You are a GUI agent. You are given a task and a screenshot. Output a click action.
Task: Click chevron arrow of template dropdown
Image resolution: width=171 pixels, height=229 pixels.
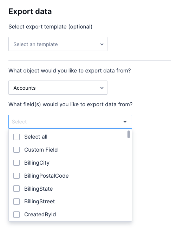(x=102, y=44)
